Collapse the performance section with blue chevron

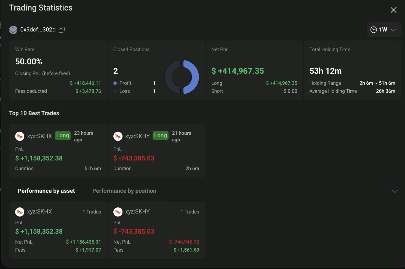pyautogui.click(x=395, y=191)
